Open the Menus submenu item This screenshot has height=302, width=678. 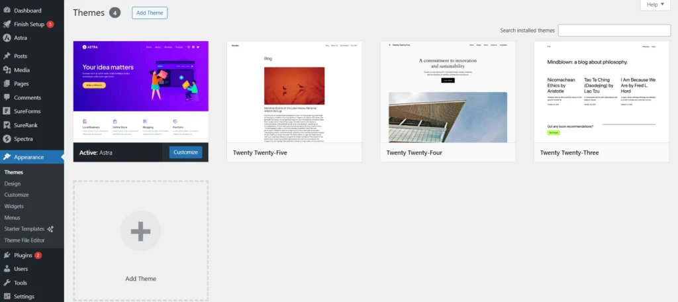[12, 218]
